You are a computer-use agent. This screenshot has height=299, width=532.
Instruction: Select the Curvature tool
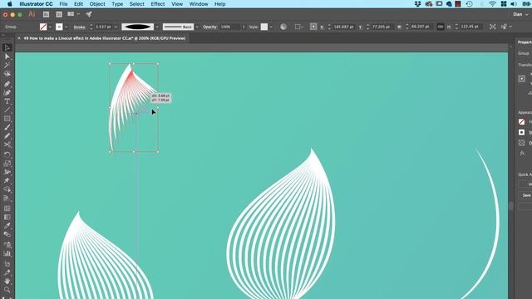pos(7,92)
